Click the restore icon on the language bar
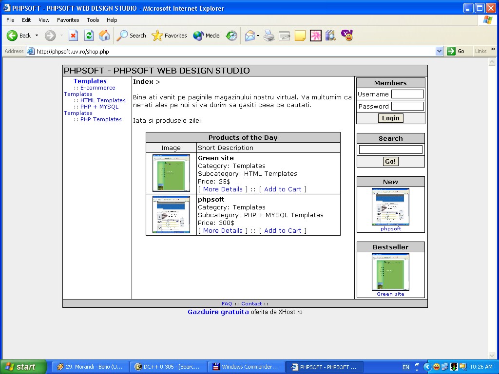The image size is (499, 374). pos(417,364)
